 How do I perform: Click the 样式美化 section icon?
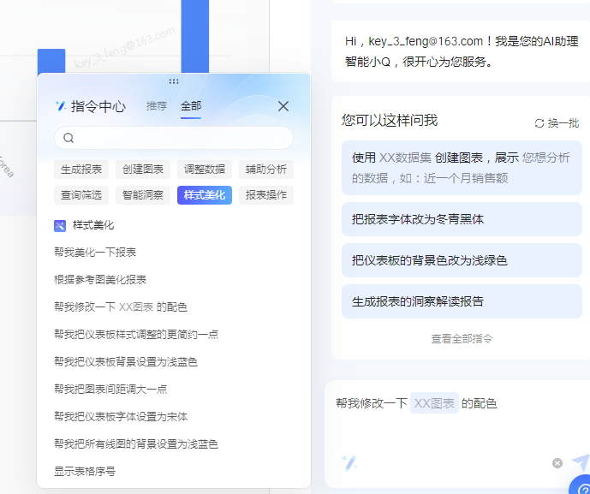point(60,226)
